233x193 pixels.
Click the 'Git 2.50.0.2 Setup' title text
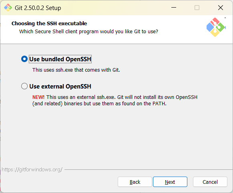pos(38,8)
